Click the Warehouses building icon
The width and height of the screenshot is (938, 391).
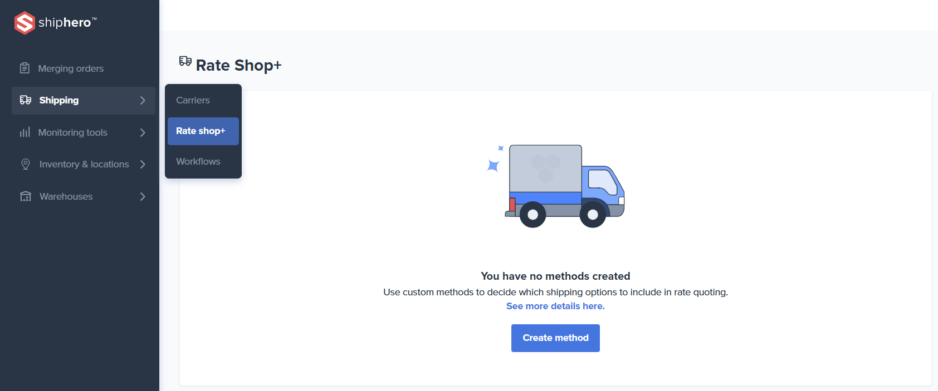pos(26,196)
